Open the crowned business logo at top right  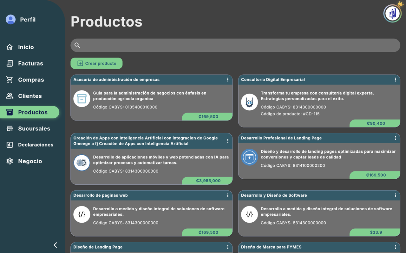point(393,13)
